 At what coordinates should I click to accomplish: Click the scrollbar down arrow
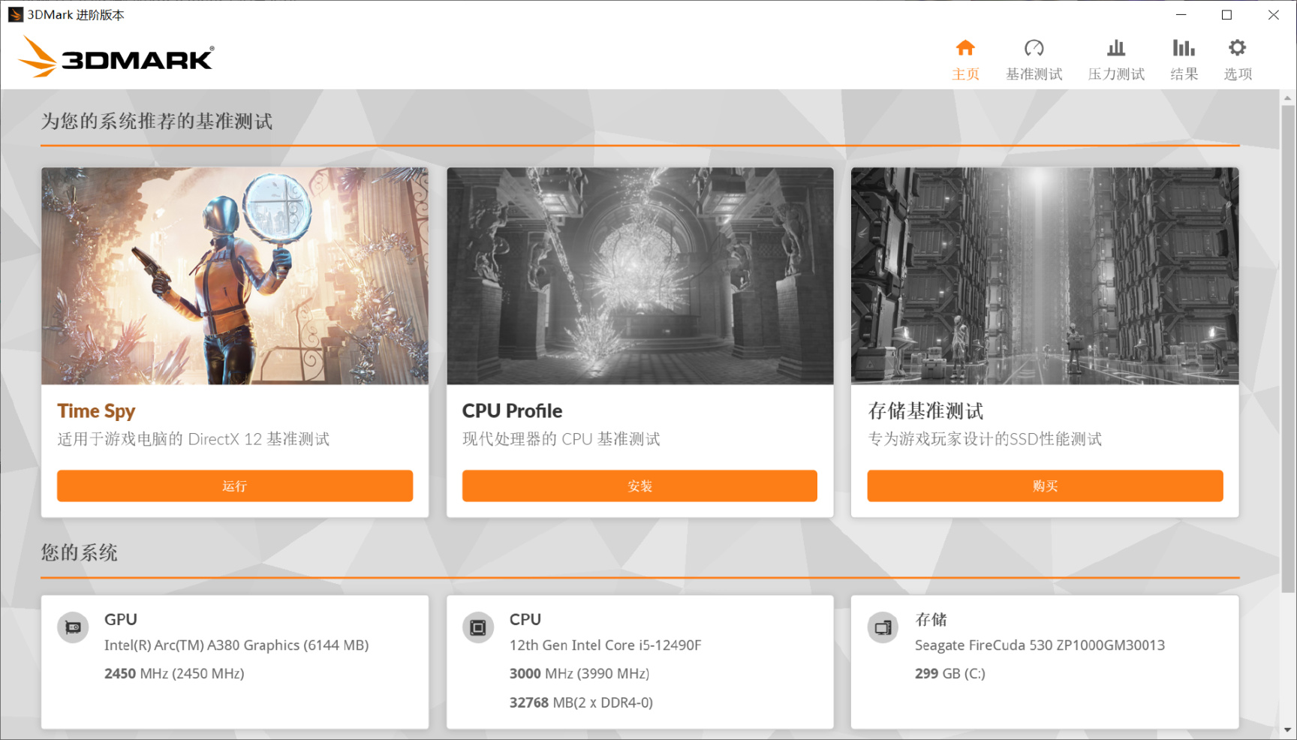point(1288,730)
